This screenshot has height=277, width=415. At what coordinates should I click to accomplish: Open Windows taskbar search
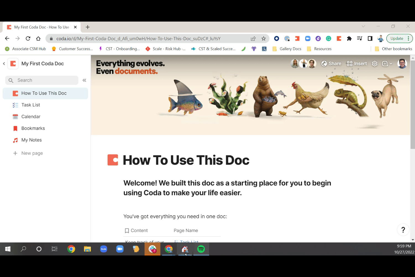click(23, 249)
